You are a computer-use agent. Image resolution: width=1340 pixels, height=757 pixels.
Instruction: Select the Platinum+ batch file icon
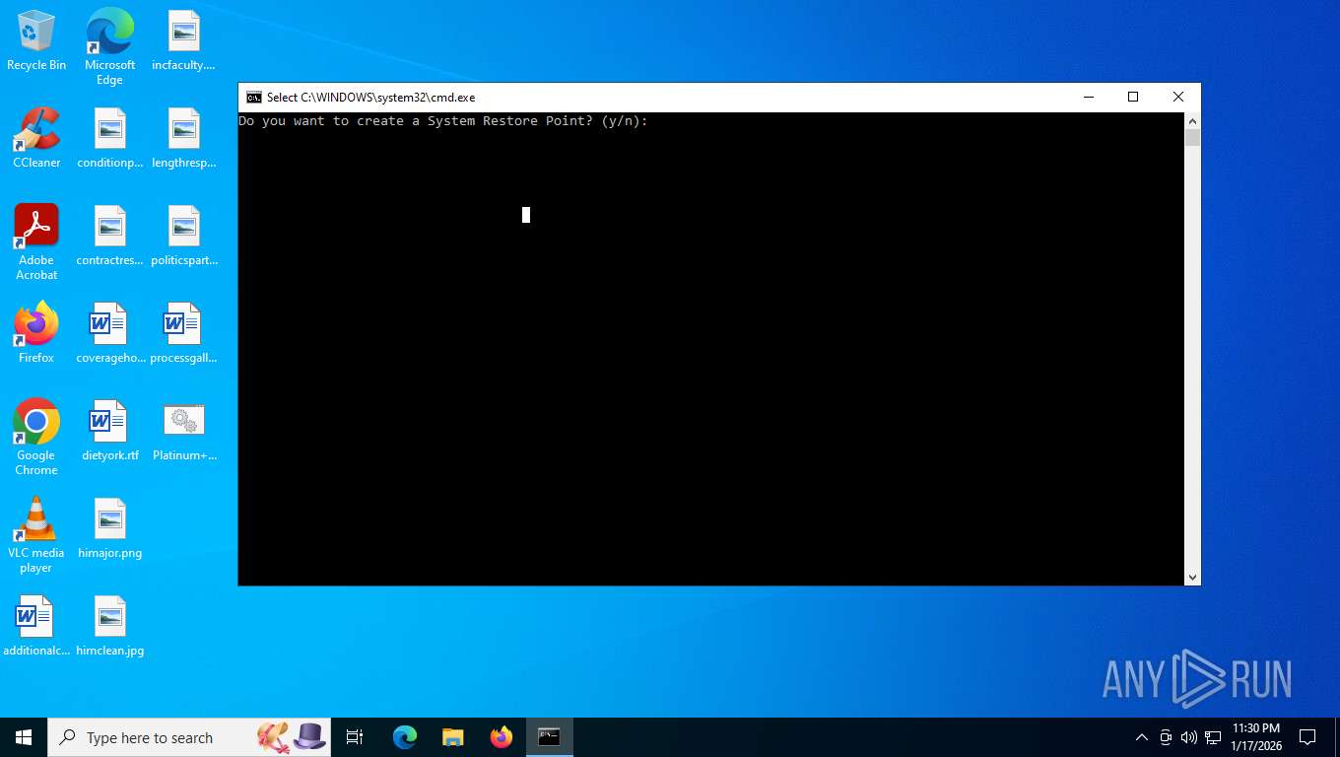(x=183, y=431)
